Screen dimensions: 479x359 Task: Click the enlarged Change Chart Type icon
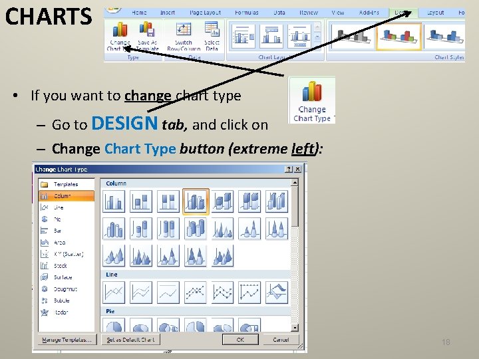pyautogui.click(x=312, y=100)
